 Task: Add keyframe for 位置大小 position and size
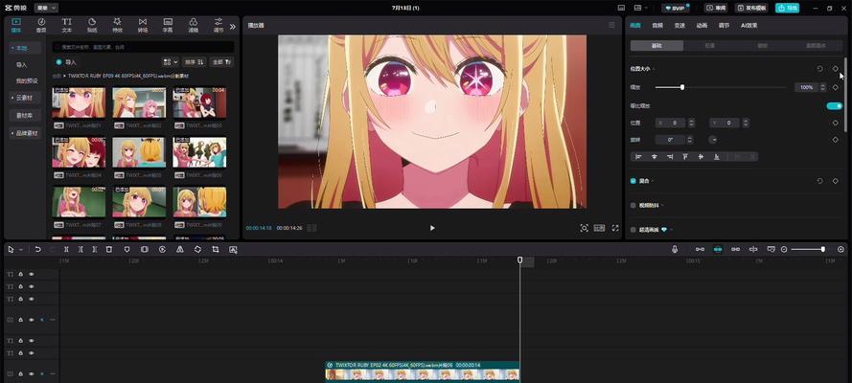click(835, 68)
